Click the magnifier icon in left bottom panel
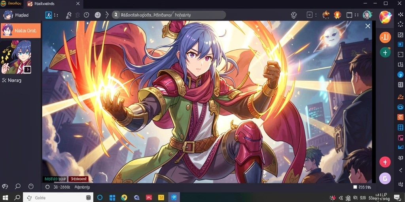The height and width of the screenshot is (202, 405). point(18,186)
